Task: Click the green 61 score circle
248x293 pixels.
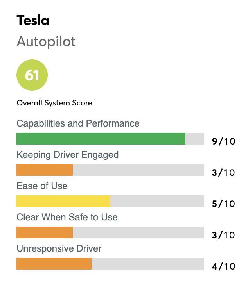Action: coord(32,75)
